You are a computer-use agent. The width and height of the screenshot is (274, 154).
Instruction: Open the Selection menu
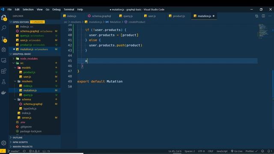point(28,9)
